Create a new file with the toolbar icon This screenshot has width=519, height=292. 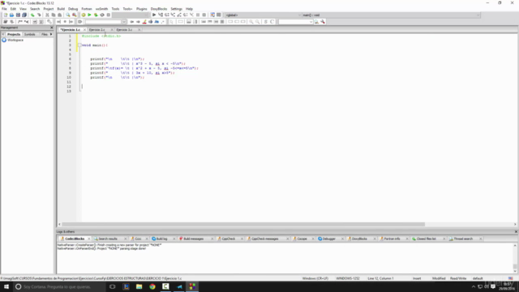click(6, 15)
